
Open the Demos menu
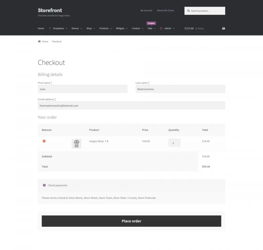coord(77,28)
